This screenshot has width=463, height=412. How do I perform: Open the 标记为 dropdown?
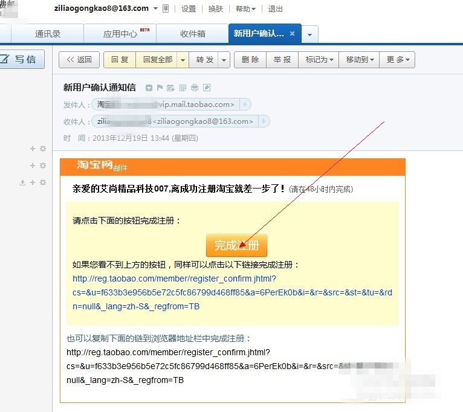319,60
